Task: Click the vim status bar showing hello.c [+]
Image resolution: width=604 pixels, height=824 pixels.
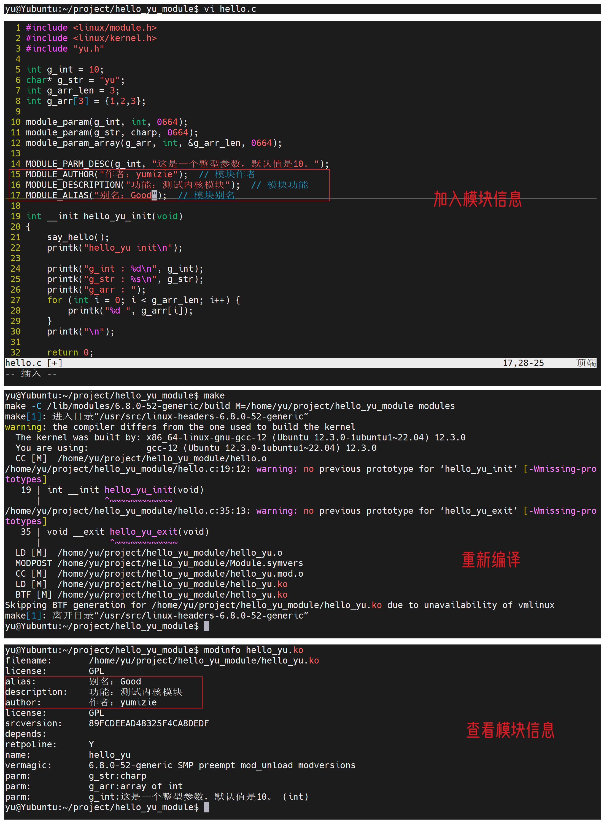Action: click(34, 363)
